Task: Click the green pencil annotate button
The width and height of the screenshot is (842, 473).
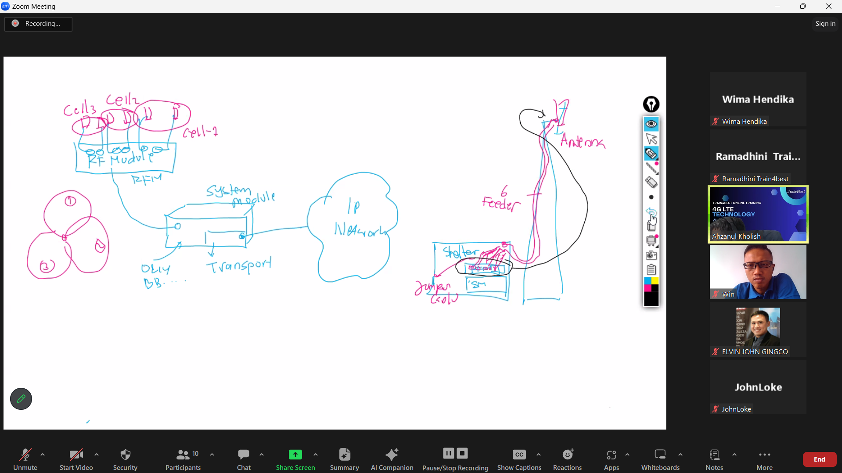Action: click(21, 399)
